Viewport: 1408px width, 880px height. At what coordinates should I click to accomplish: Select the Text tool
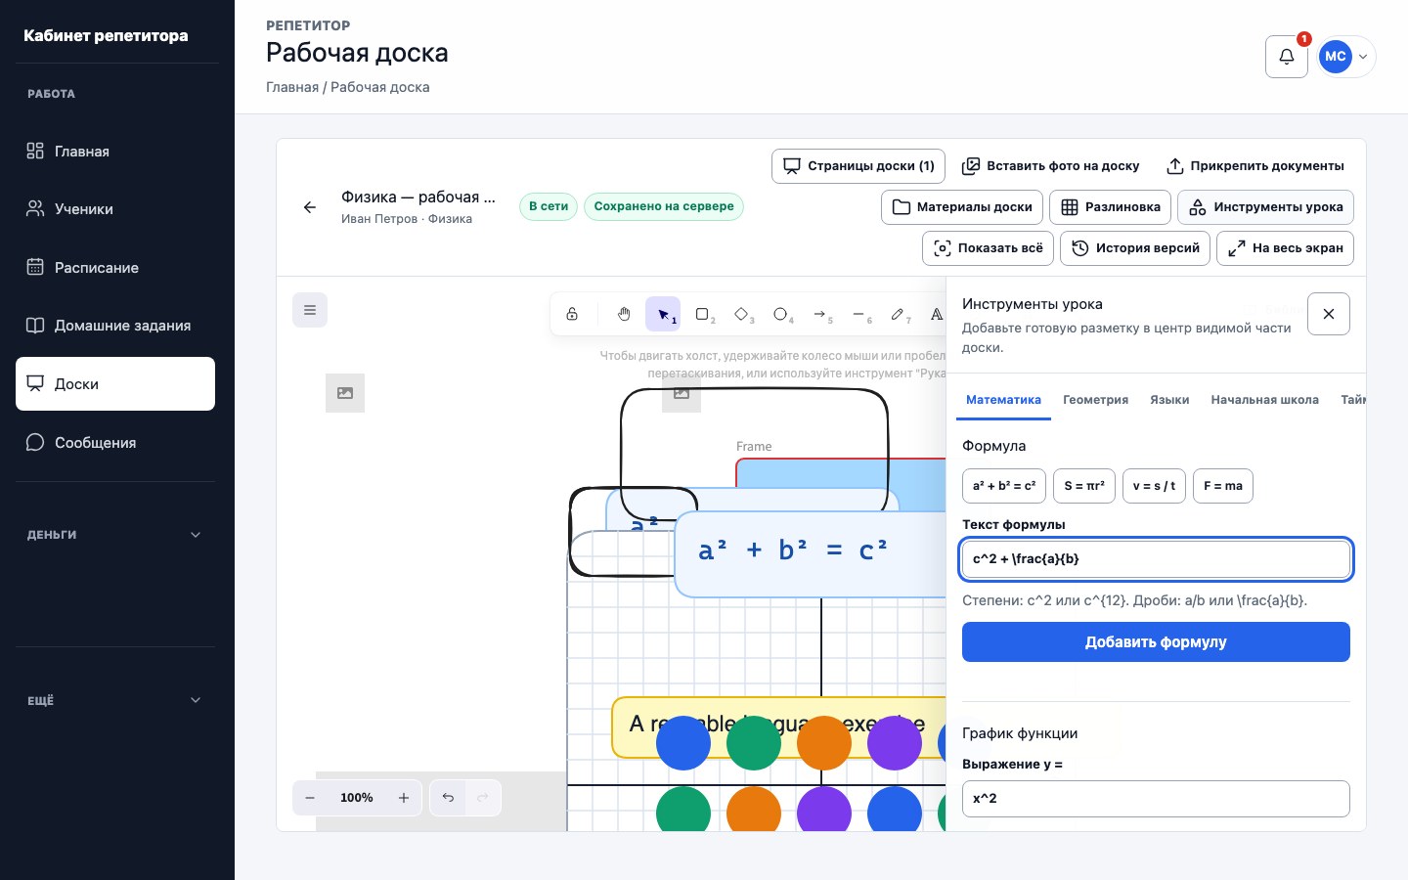(x=936, y=314)
